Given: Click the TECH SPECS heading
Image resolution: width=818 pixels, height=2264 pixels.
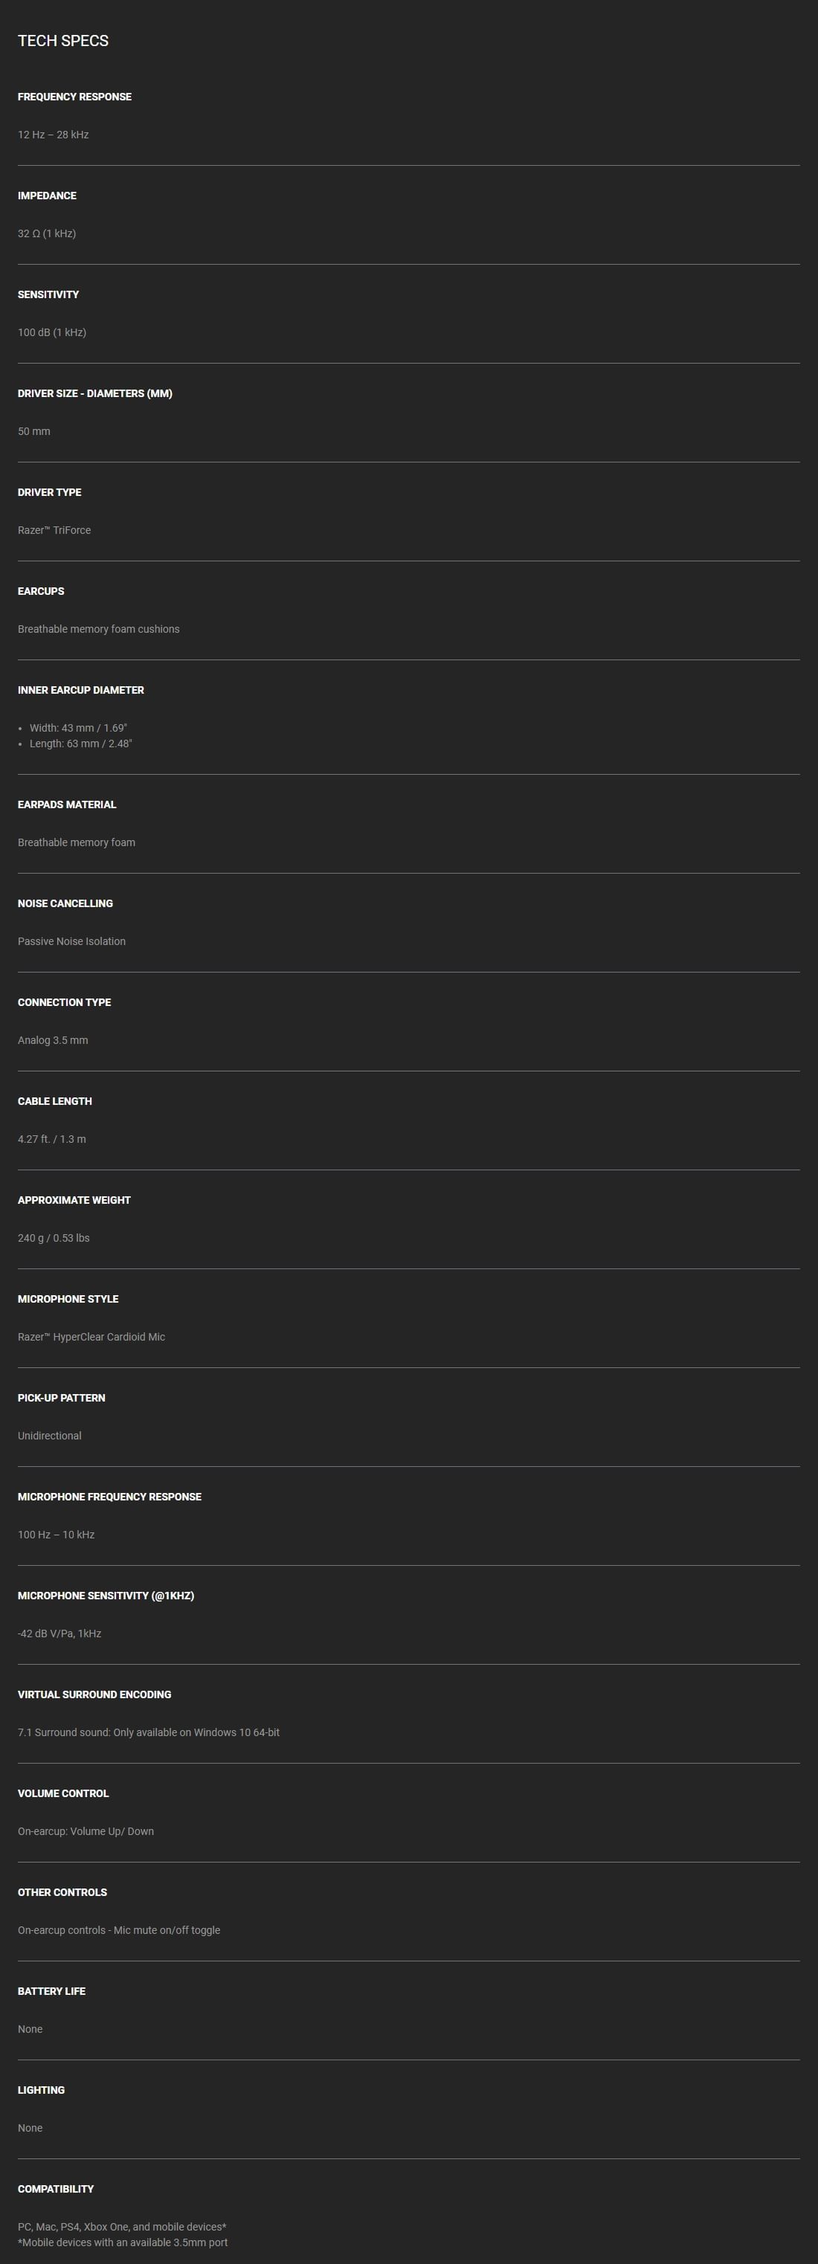Looking at the screenshot, I should click(63, 40).
